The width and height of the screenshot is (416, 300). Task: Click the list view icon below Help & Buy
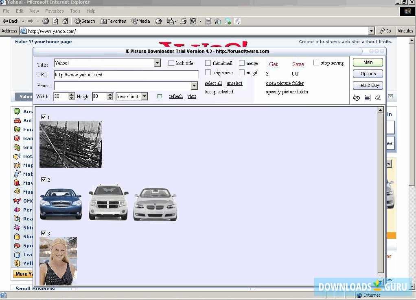pyautogui.click(x=367, y=97)
